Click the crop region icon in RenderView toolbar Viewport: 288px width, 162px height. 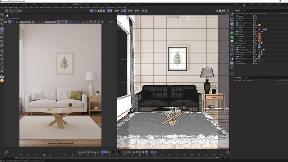coord(43,22)
